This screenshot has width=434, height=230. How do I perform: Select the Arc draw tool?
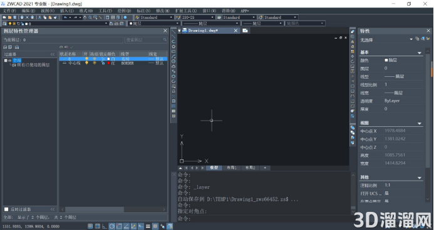[173, 56]
